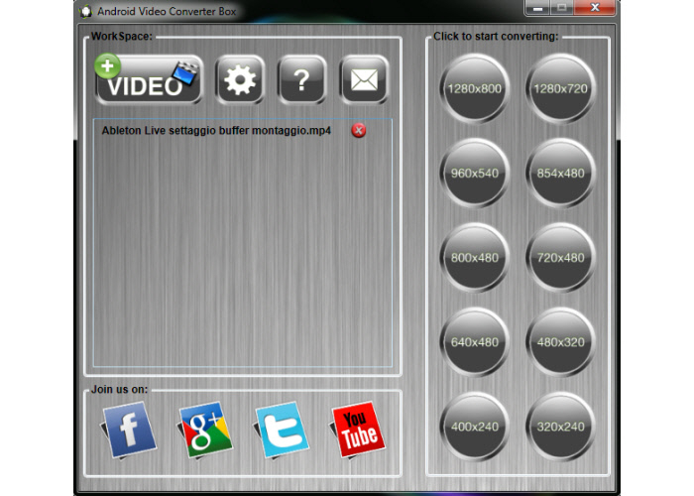Open the Facebook page icon
The image size is (694, 496).
130,431
